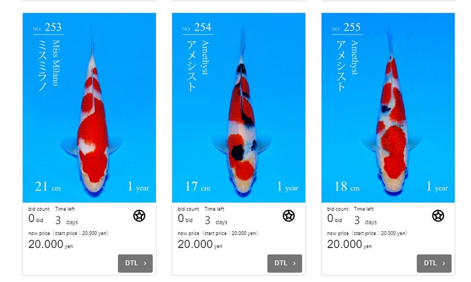Click the 20.000 yen price of koi 255
471x282 pixels.
[x=349, y=244]
